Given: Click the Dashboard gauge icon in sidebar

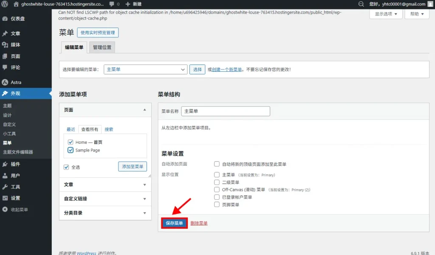Looking at the screenshot, I should [x=5, y=19].
